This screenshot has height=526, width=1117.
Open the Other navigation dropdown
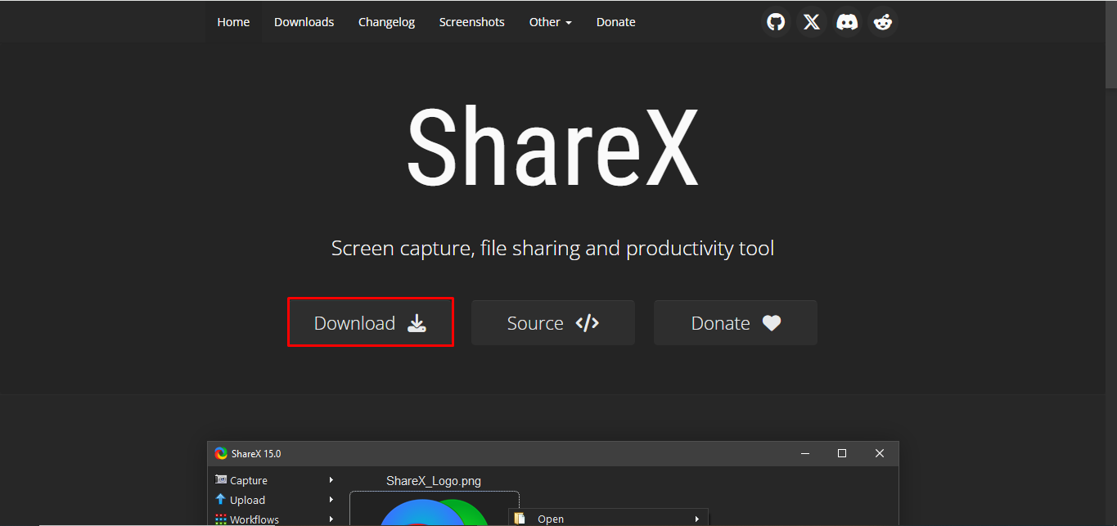pyautogui.click(x=550, y=22)
